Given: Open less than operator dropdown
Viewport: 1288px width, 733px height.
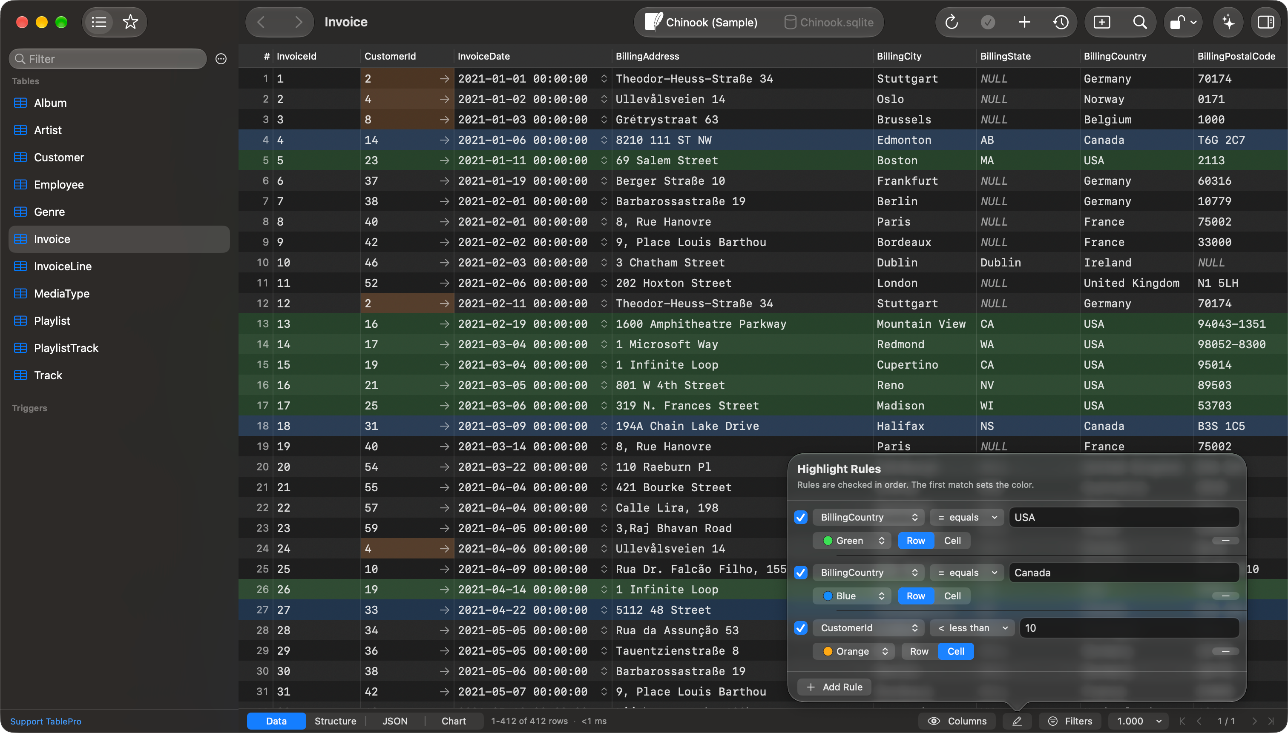Looking at the screenshot, I should [972, 628].
